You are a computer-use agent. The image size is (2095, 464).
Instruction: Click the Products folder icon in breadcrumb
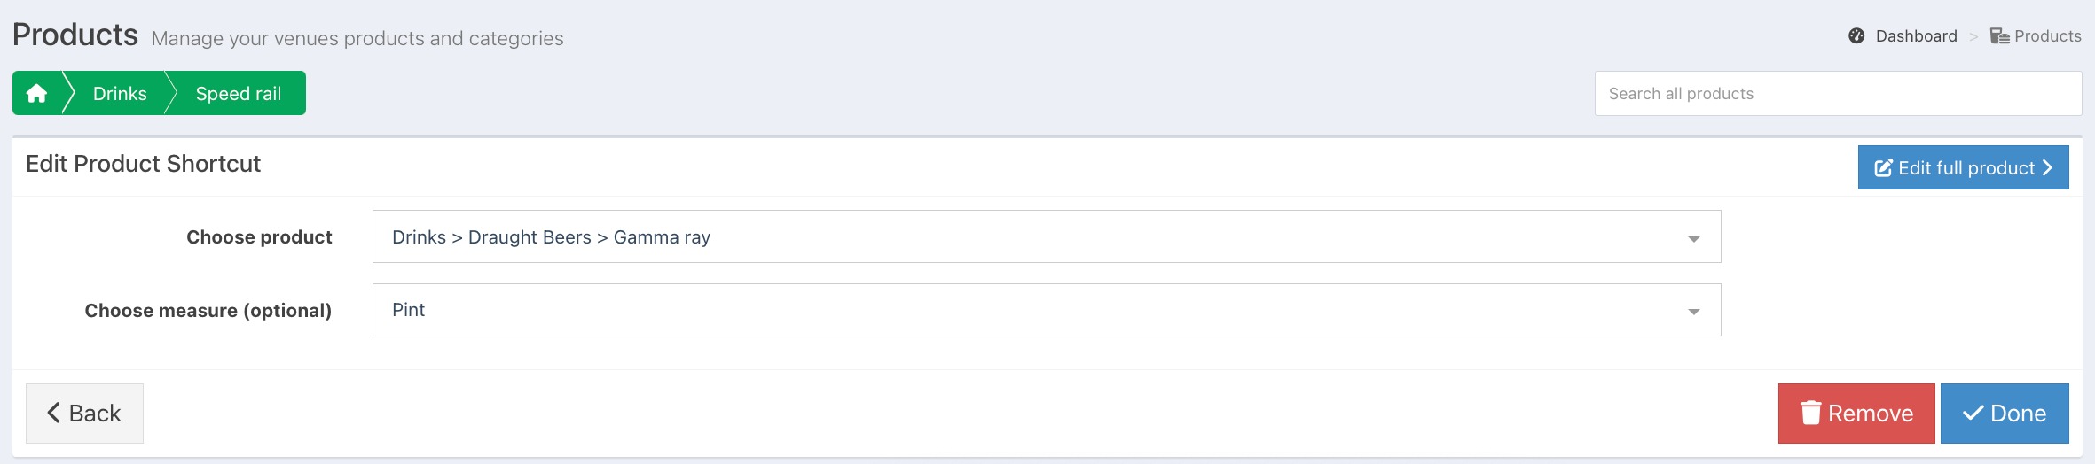tap(1999, 36)
